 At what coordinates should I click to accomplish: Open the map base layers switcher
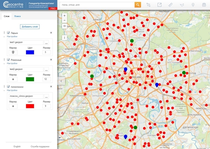[x=64, y=26]
